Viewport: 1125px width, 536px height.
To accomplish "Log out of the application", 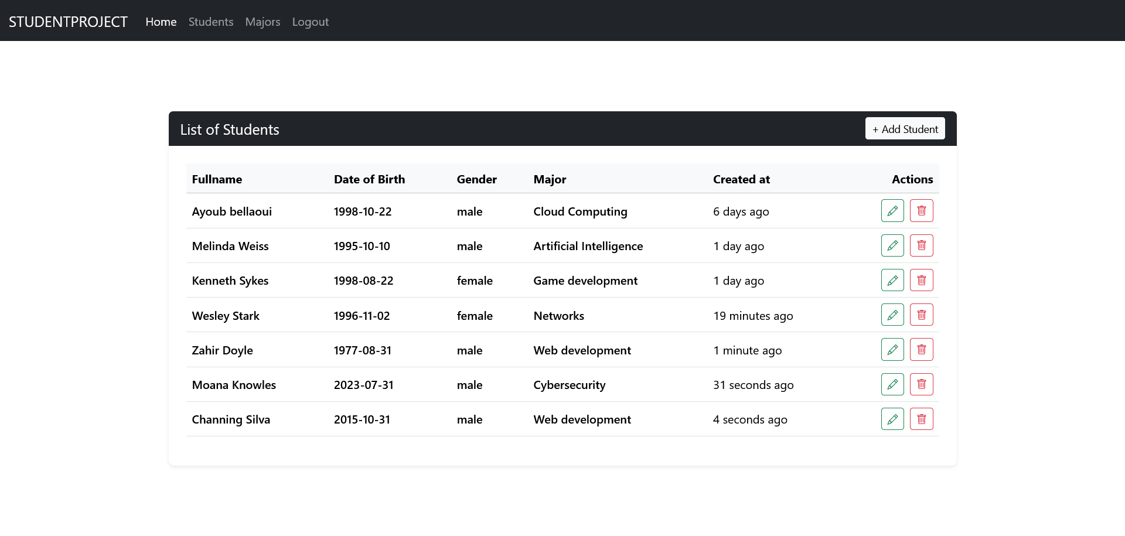I will (311, 22).
